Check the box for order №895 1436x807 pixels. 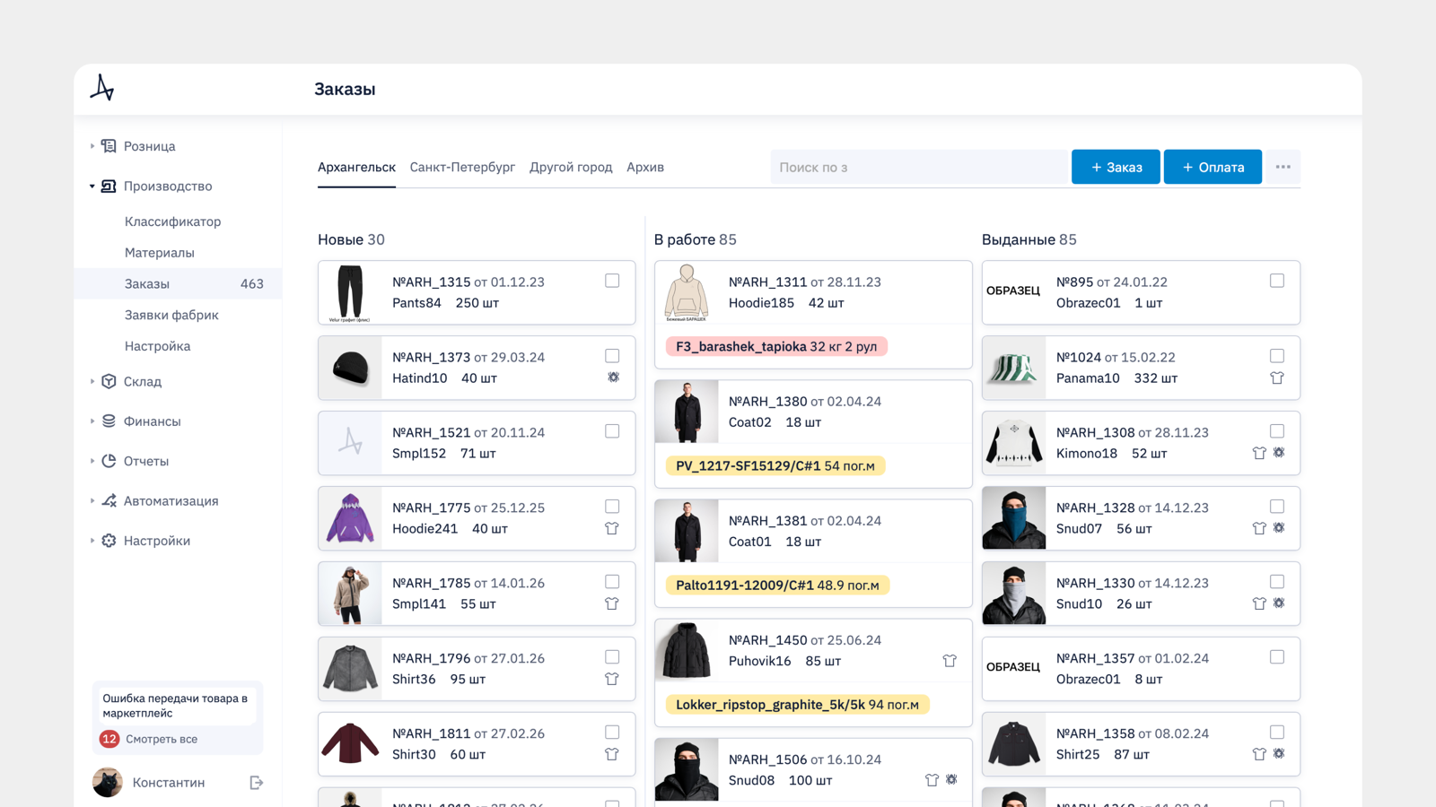pyautogui.click(x=1277, y=281)
